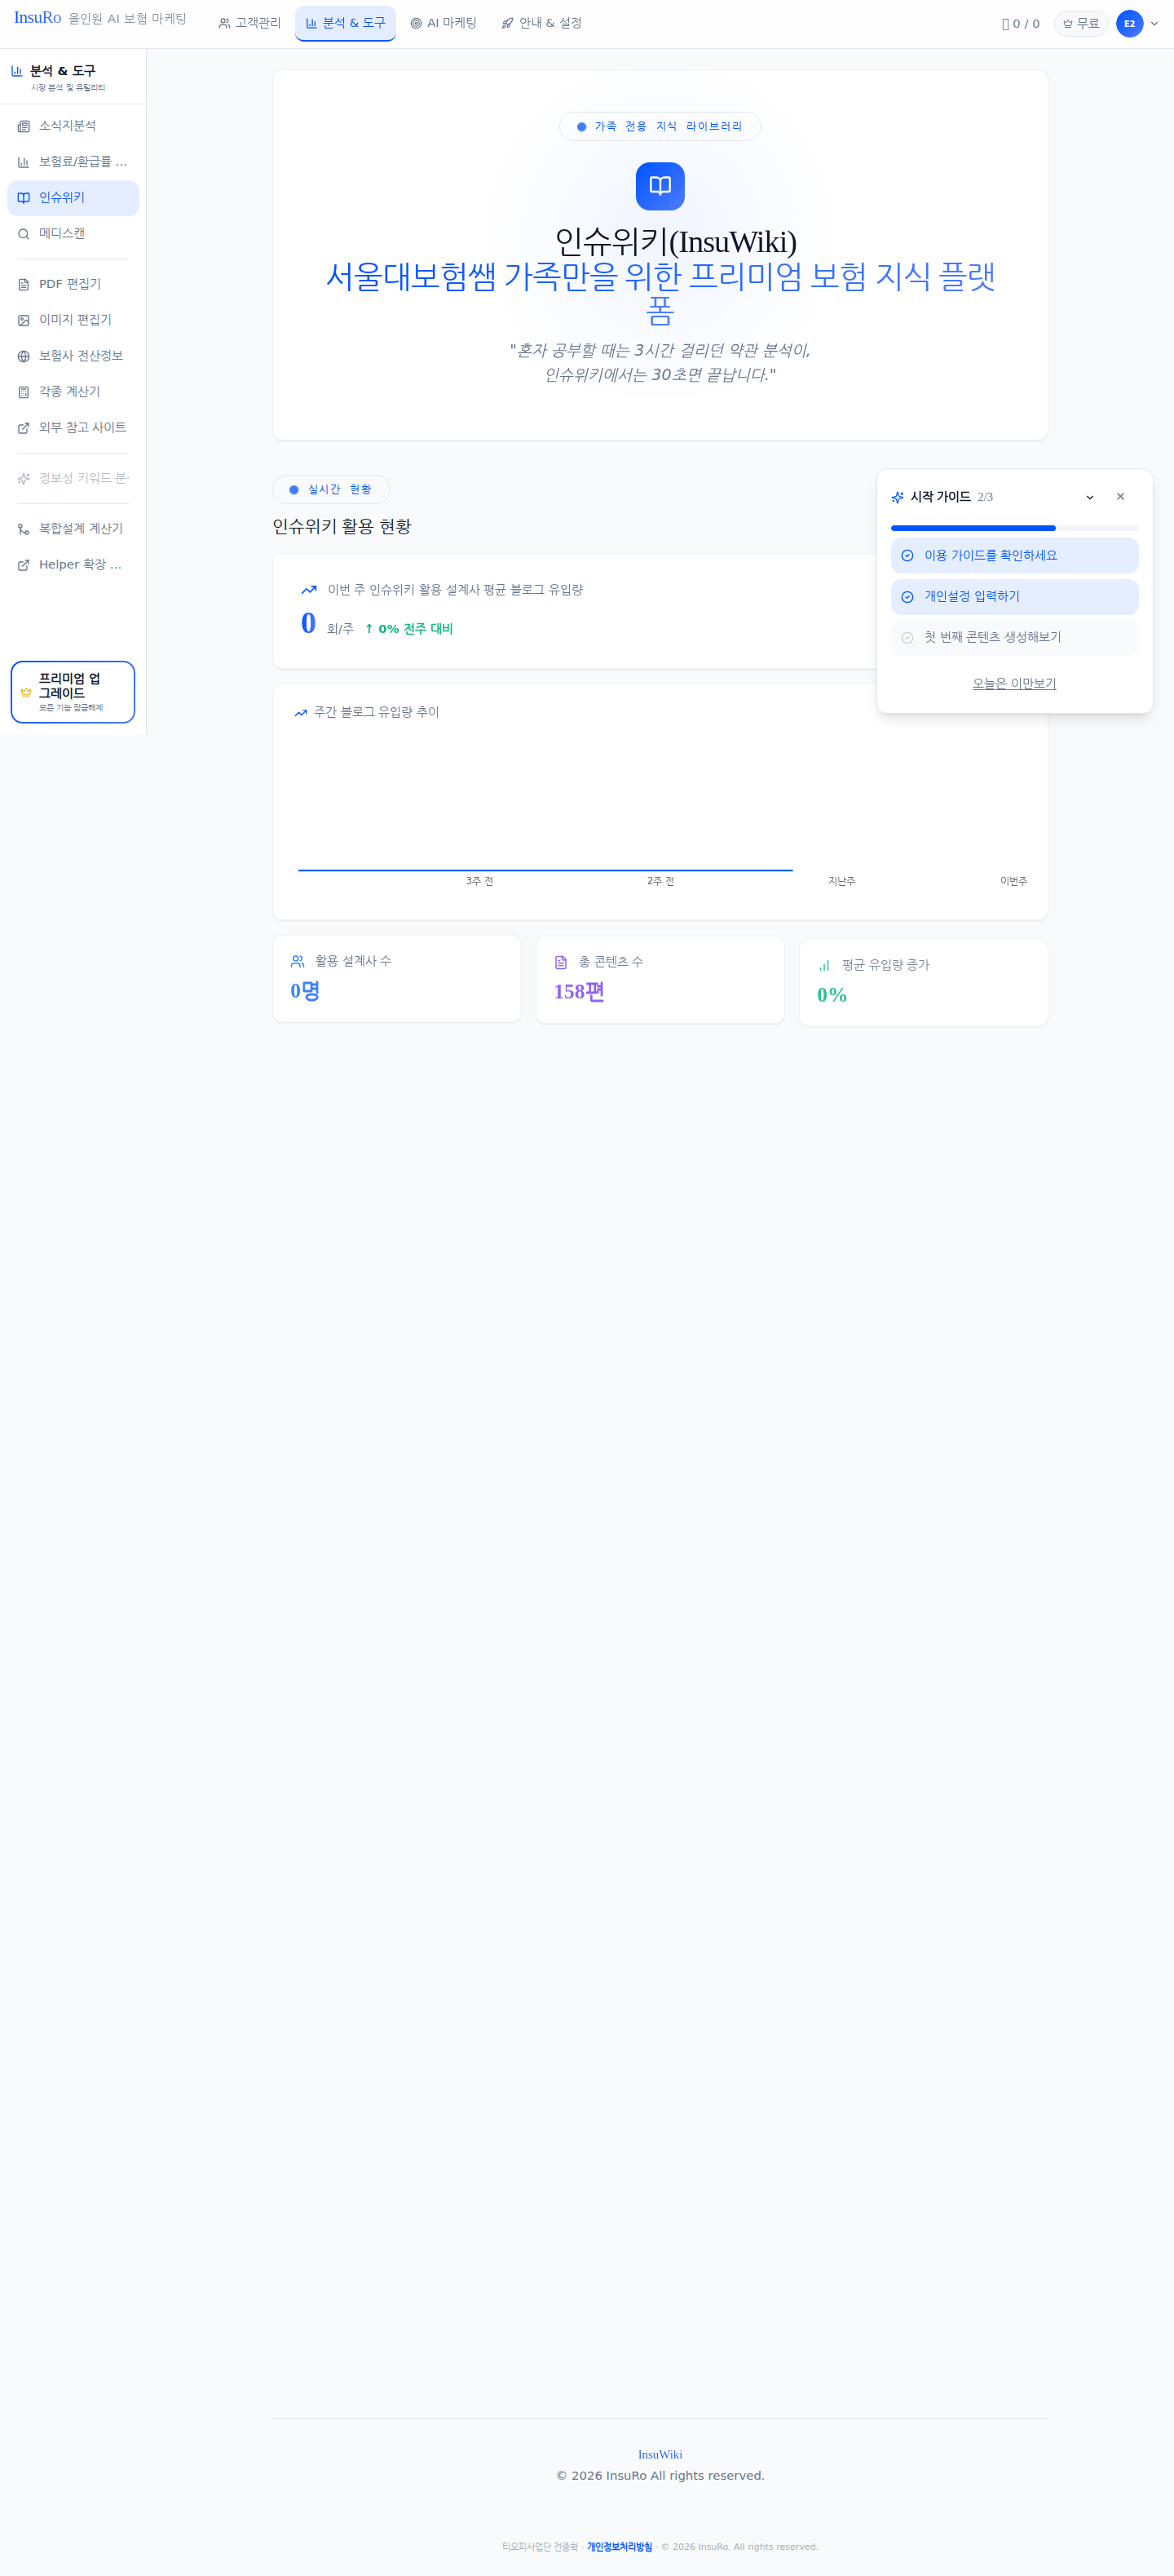The width and height of the screenshot is (1174, 2576).
Task: Open 보험사 전산정보 globe item
Action: [73, 356]
